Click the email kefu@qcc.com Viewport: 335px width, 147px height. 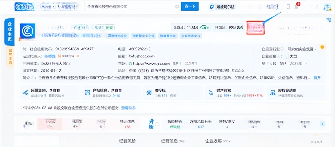tap(142, 56)
